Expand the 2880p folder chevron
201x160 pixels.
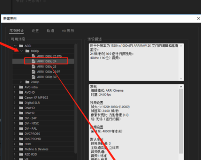(21, 82)
